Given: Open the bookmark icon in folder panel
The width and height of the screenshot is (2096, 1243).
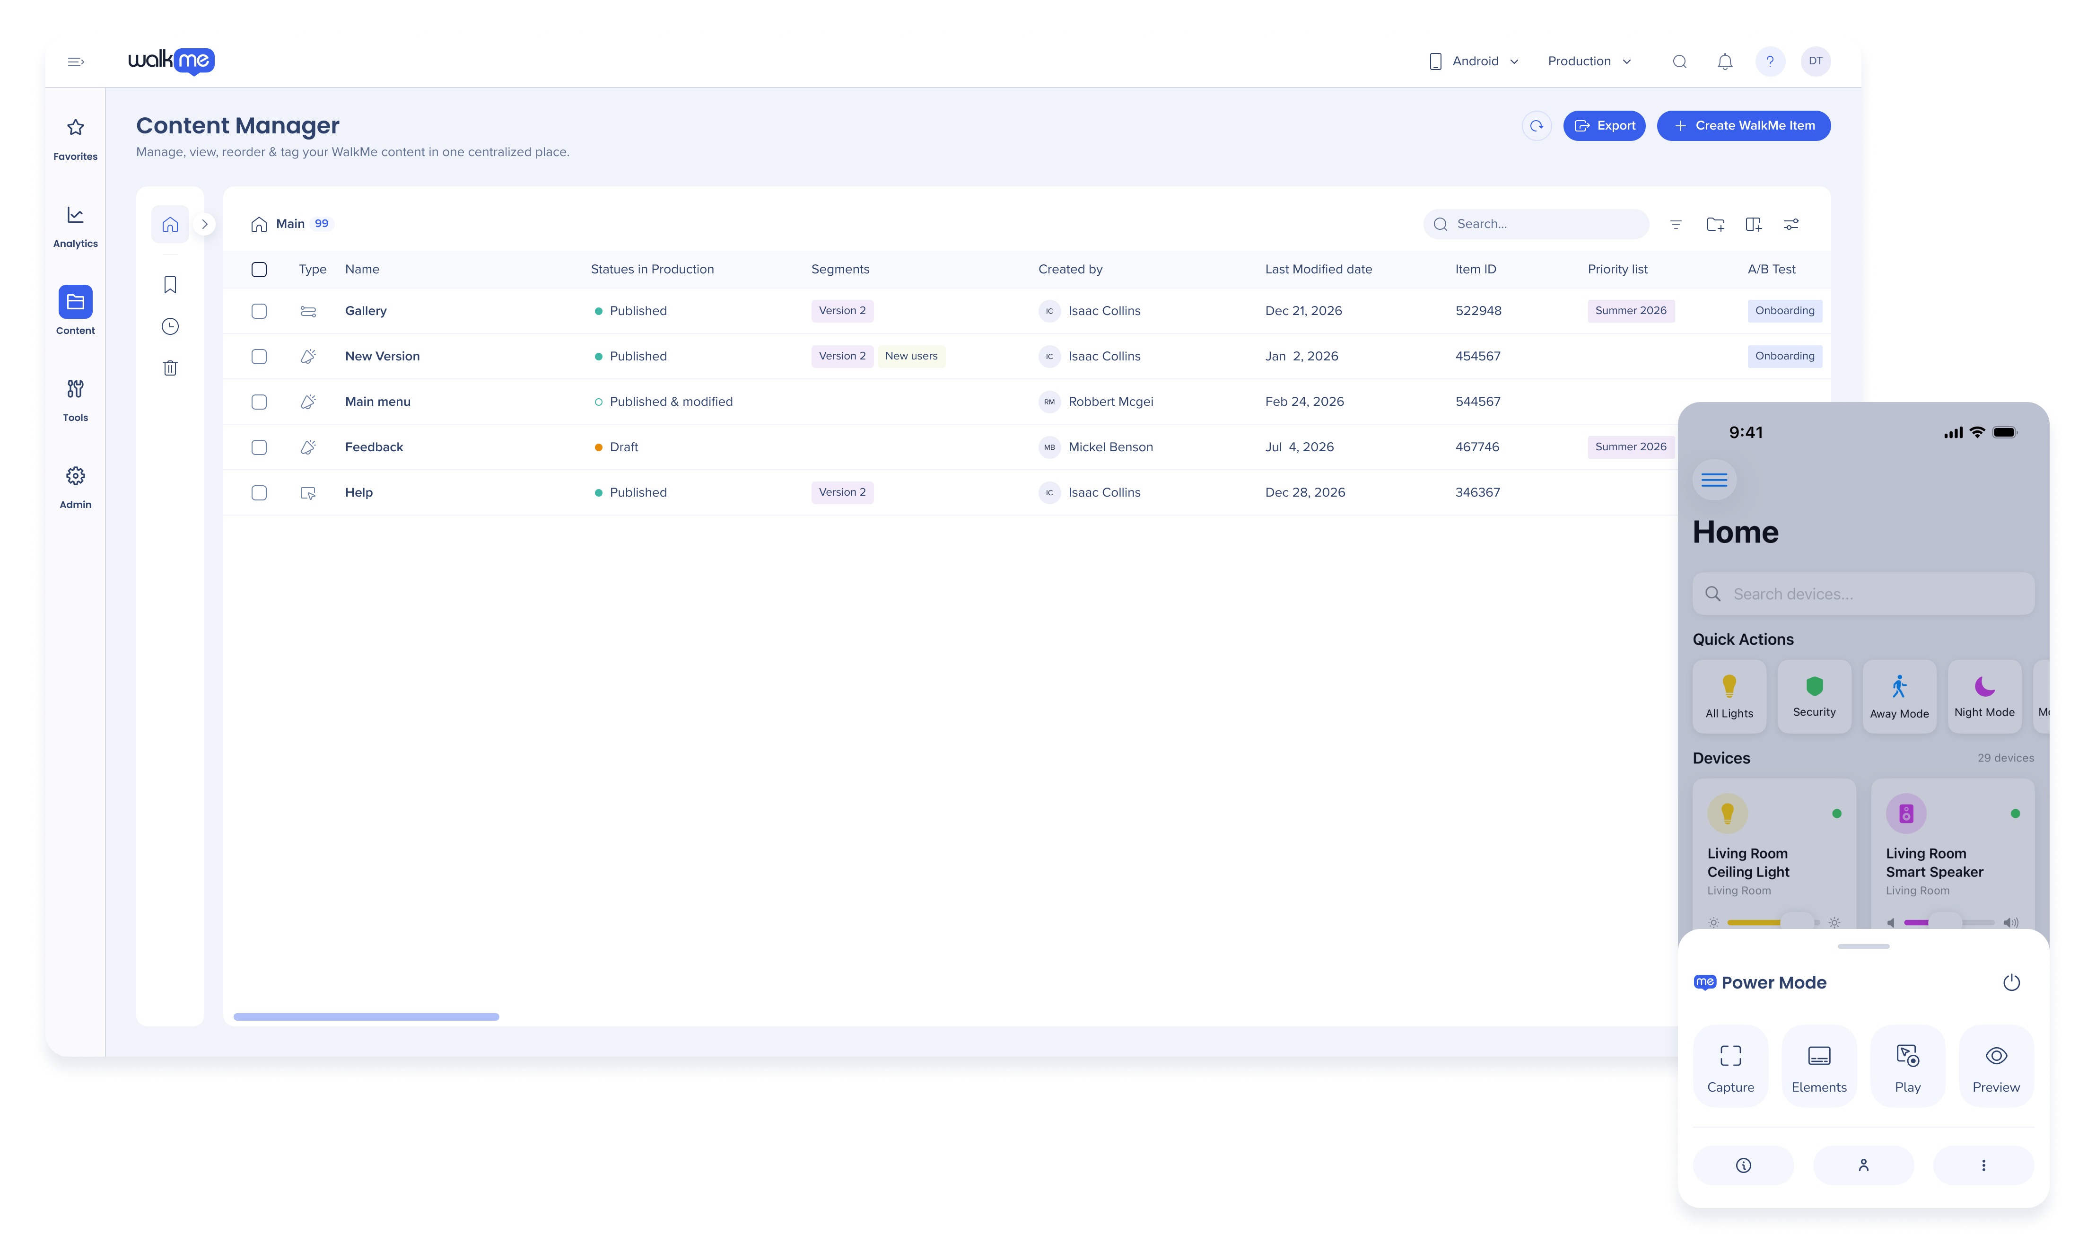Looking at the screenshot, I should point(170,285).
